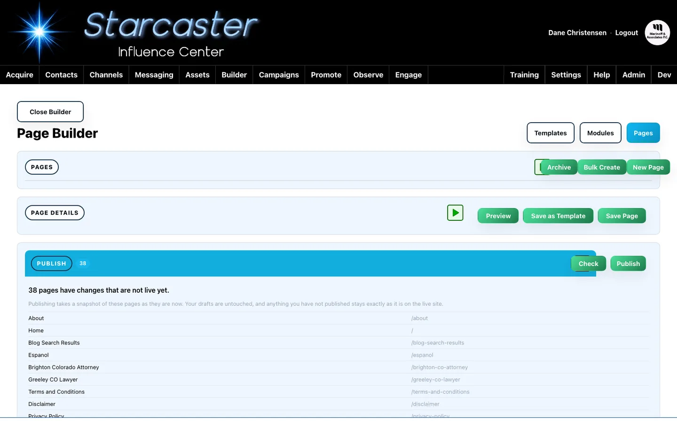The image size is (677, 444).
Task: Switch to the Templates view
Action: [x=551, y=133]
